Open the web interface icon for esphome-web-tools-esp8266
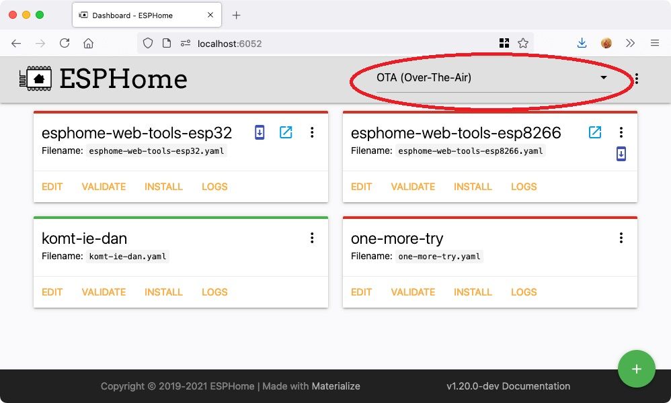The image size is (671, 403). click(595, 132)
